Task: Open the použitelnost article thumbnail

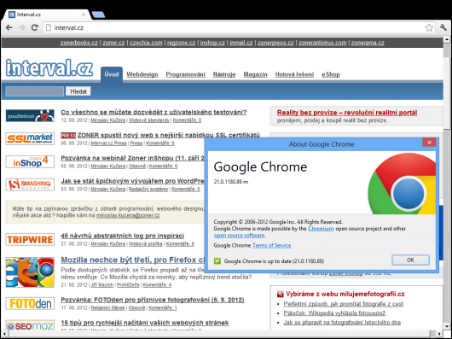Action: click(x=30, y=115)
